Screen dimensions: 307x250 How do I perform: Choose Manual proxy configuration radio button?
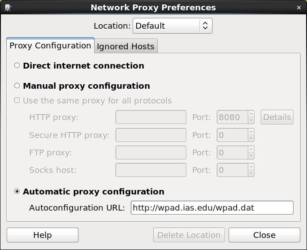click(17, 86)
